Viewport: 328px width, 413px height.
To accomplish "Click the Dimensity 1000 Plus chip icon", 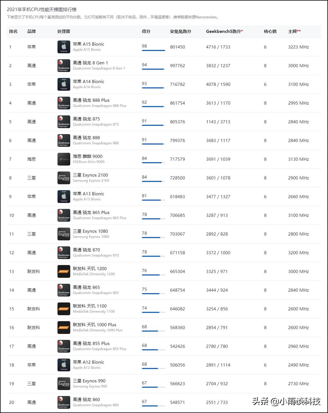I will pos(64,327).
